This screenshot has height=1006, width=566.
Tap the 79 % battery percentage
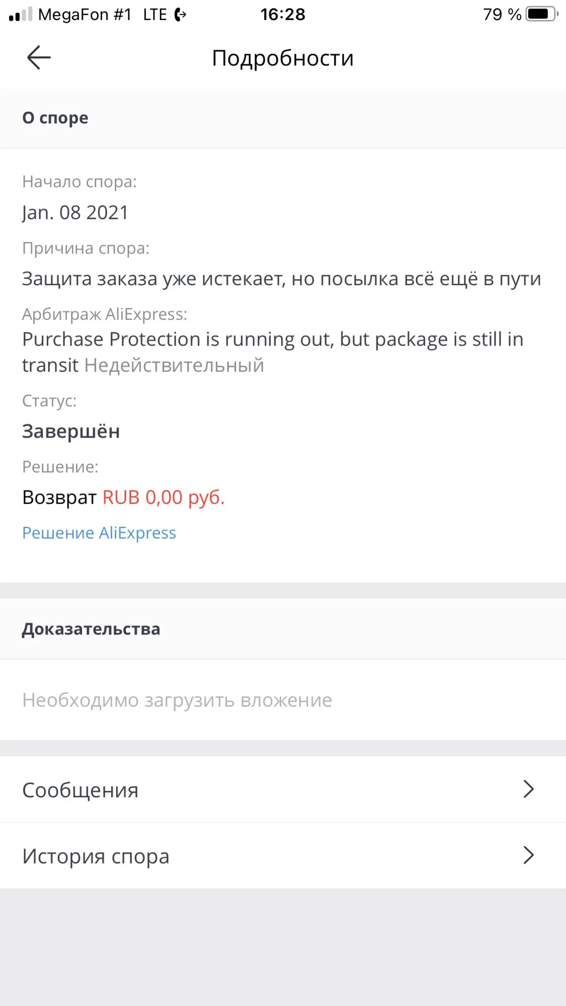502,15
